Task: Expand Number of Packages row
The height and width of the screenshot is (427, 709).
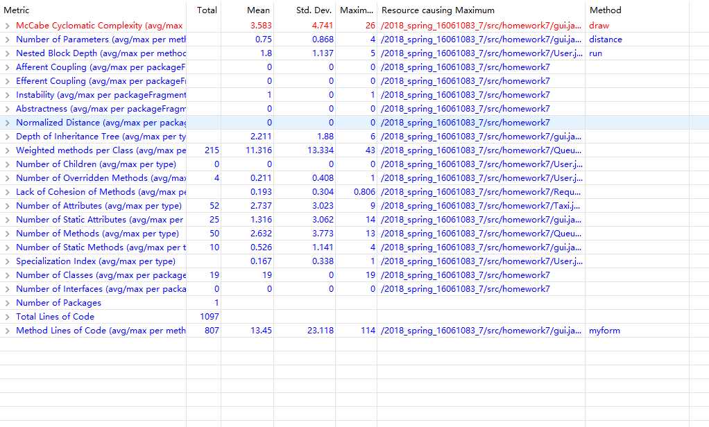Action: tap(7, 303)
